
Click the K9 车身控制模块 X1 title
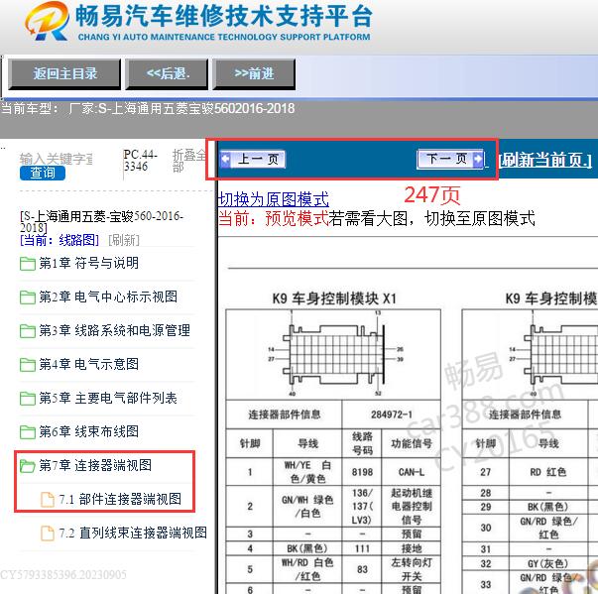[x=334, y=298]
